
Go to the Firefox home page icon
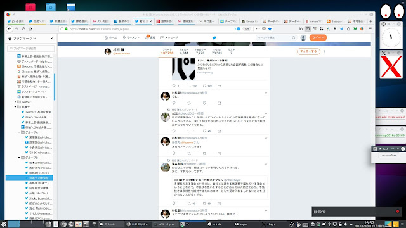[30, 29]
